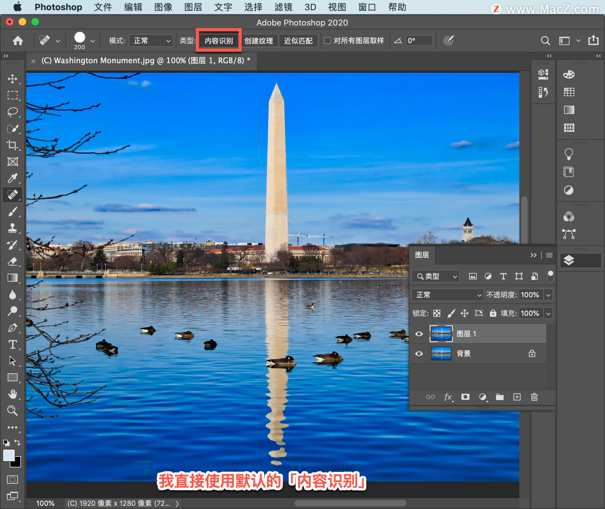Open the brush preset picker arrow
Viewport: 605px width, 509px height.
point(93,41)
